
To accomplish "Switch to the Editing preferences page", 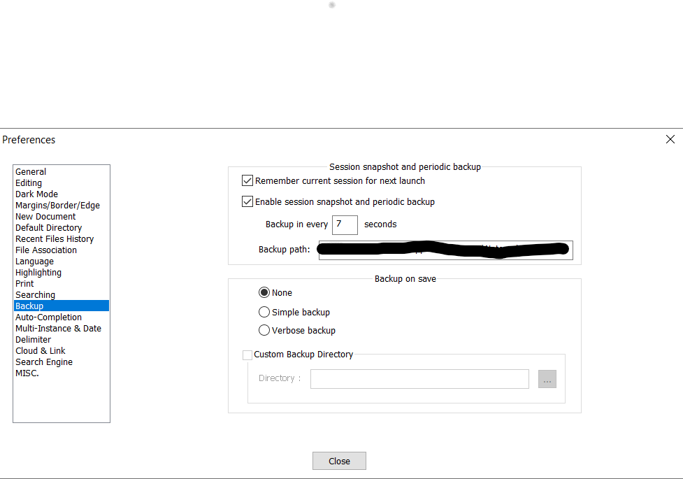I will click(29, 183).
